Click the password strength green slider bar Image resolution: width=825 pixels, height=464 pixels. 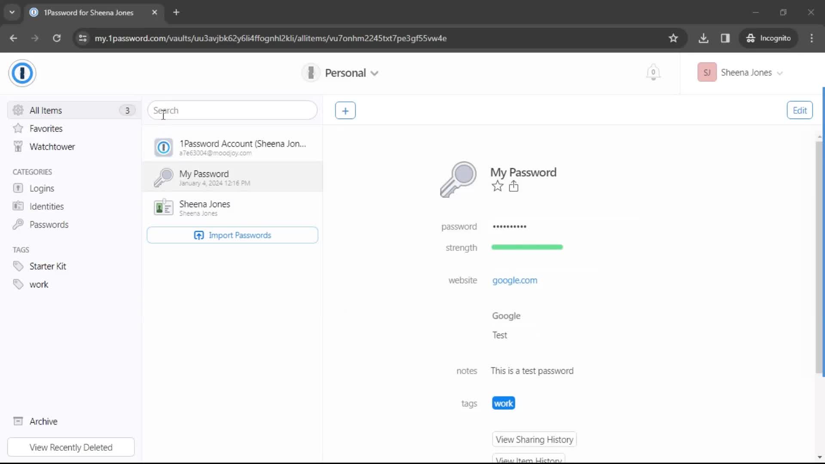pyautogui.click(x=527, y=247)
